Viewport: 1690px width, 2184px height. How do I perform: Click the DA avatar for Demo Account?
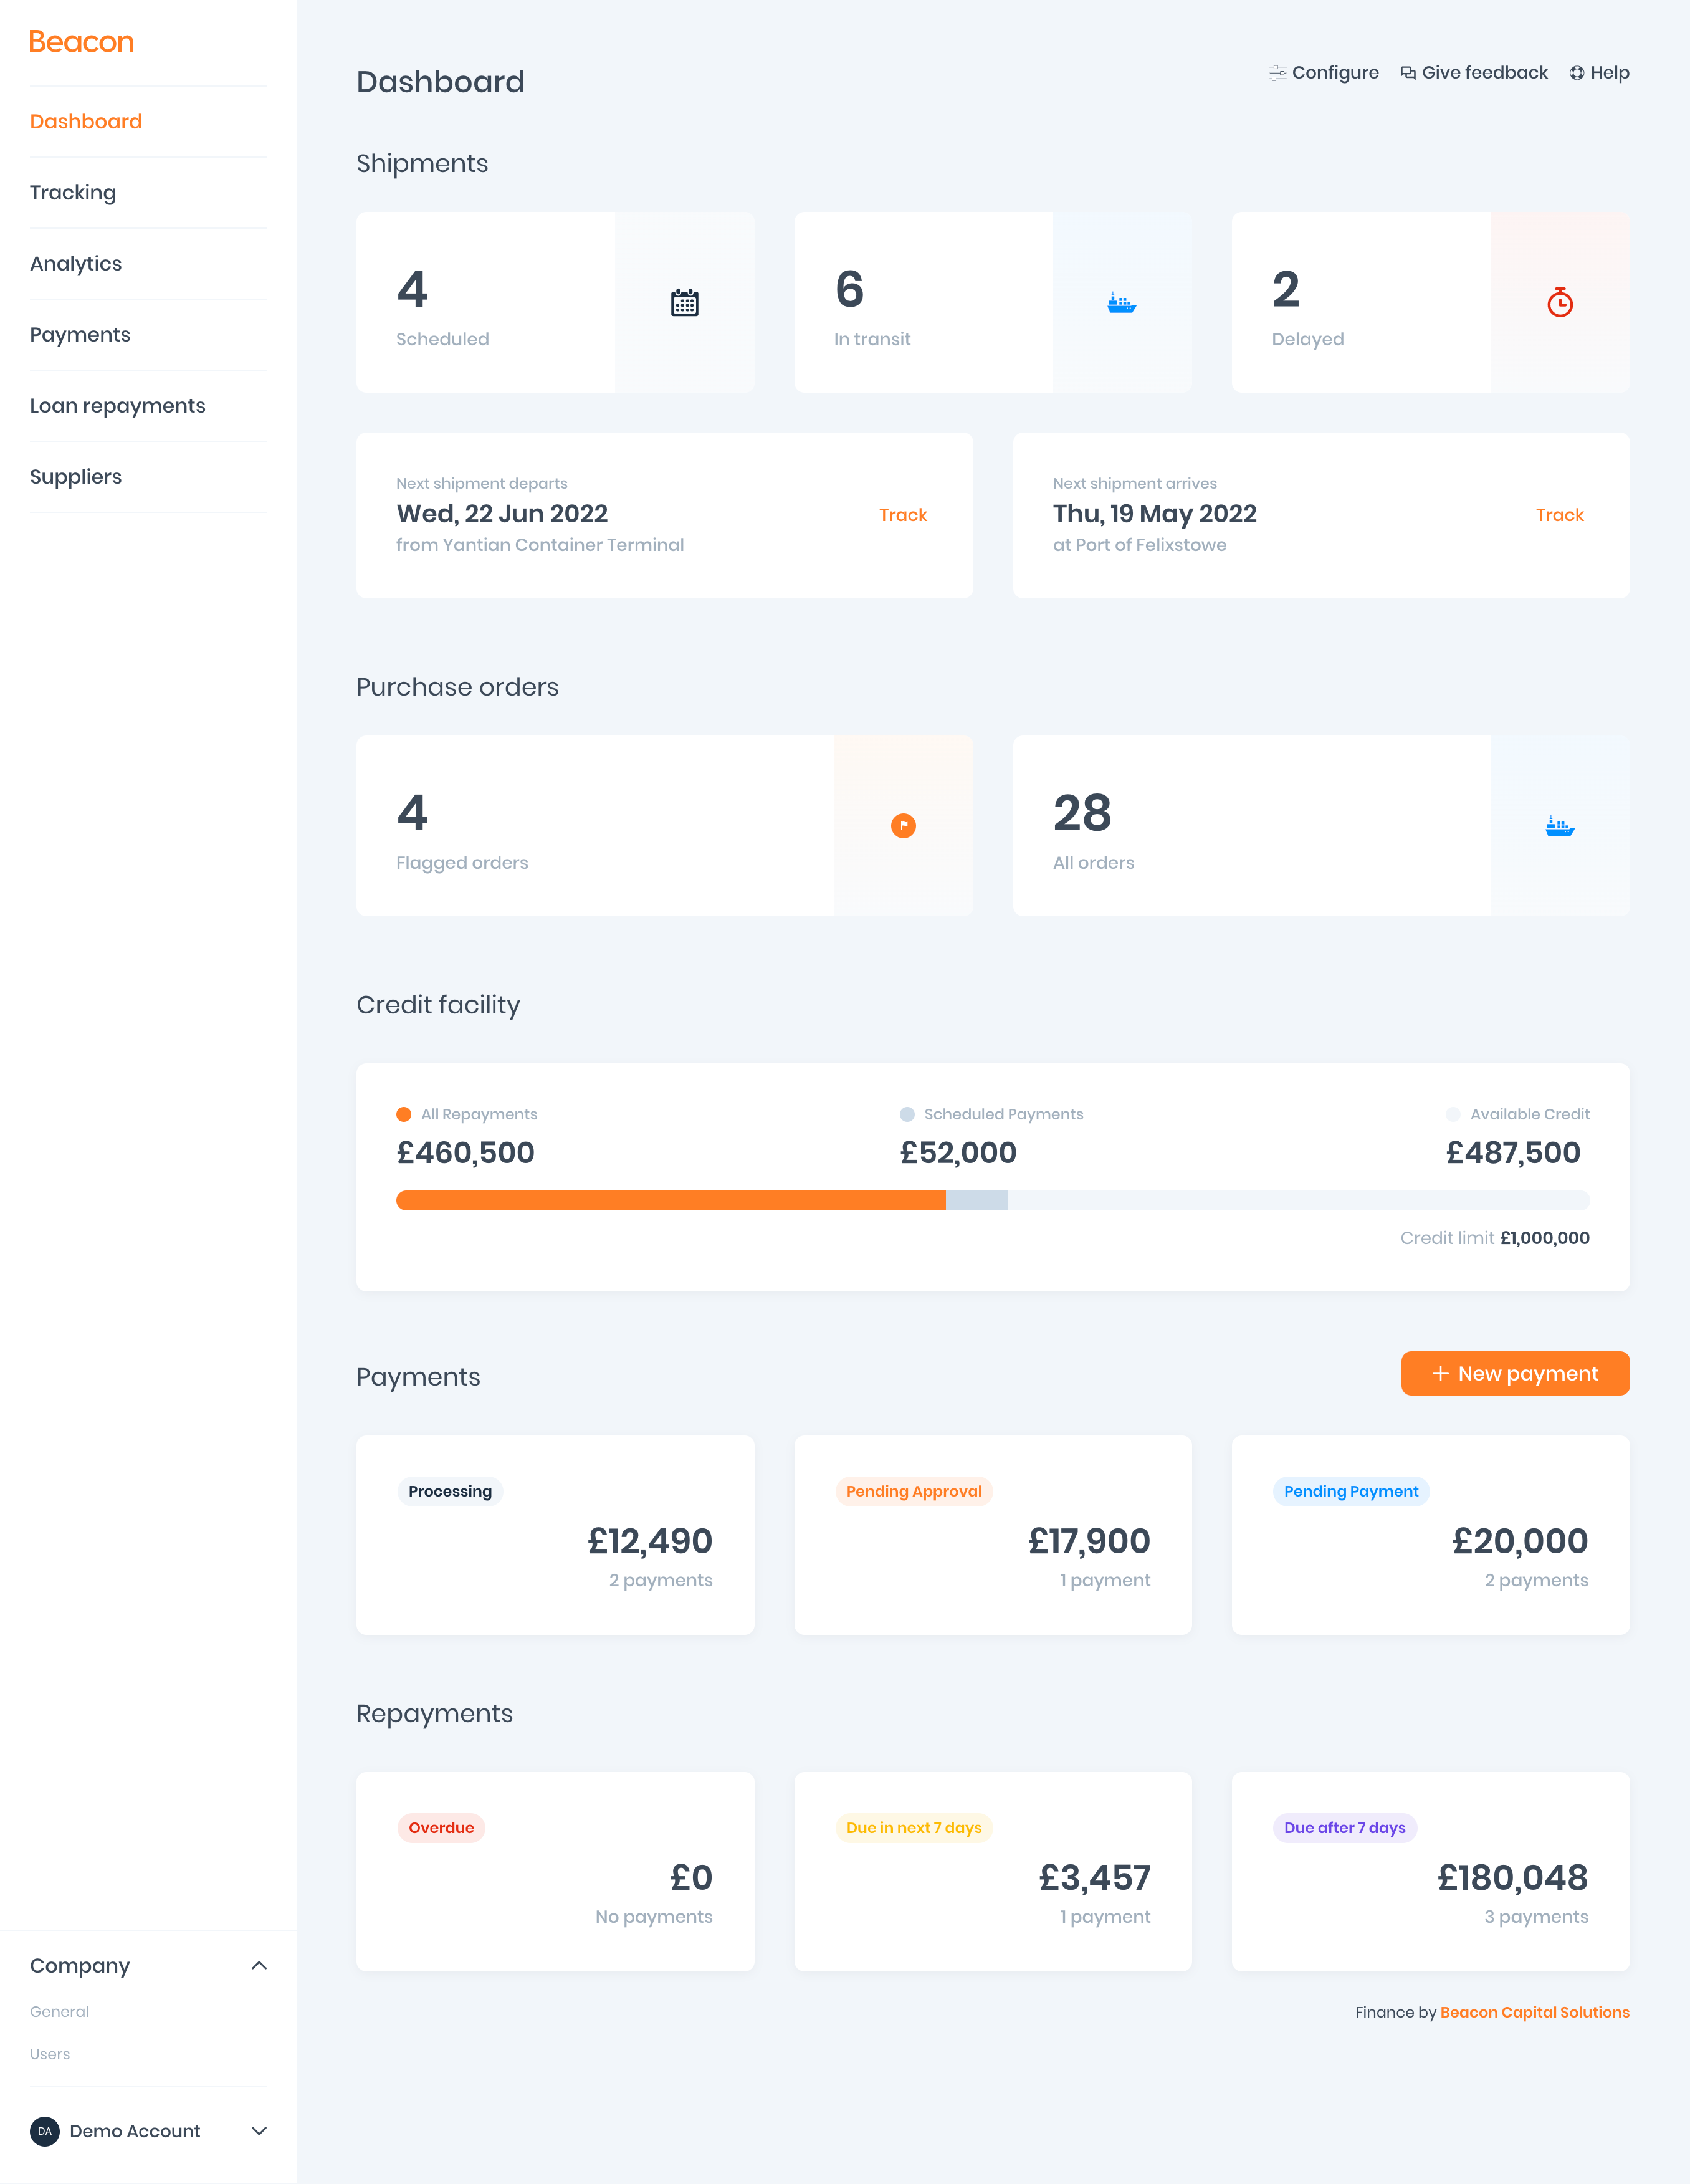45,2131
